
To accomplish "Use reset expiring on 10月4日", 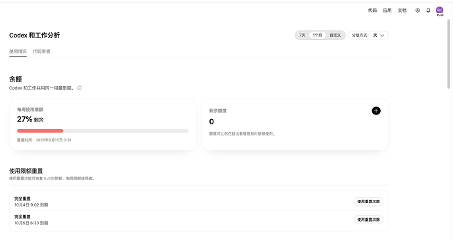I will point(368,201).
